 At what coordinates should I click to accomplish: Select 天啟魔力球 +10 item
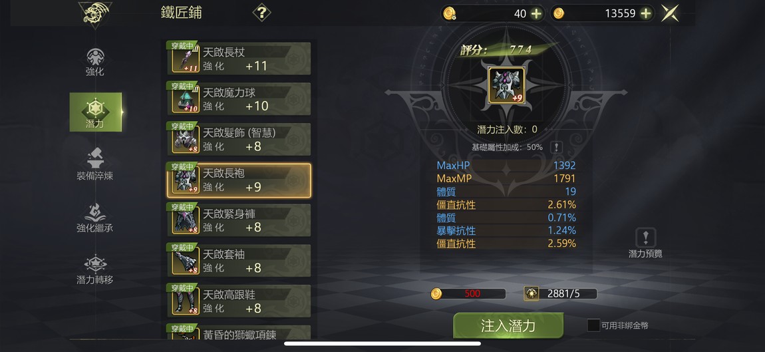pos(239,99)
